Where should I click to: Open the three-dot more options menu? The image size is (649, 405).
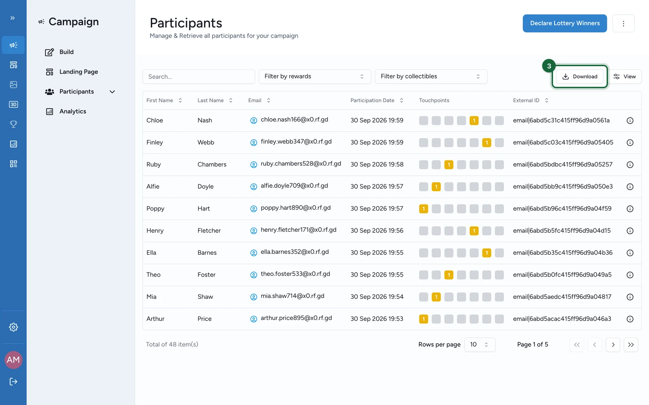pos(623,23)
